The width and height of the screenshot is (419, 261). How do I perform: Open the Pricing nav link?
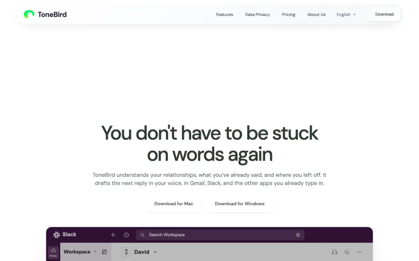pos(288,14)
